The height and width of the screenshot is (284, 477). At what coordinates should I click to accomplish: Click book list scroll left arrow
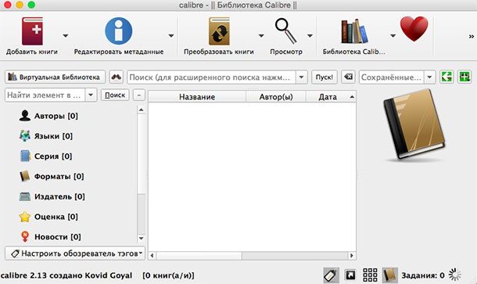[152, 255]
